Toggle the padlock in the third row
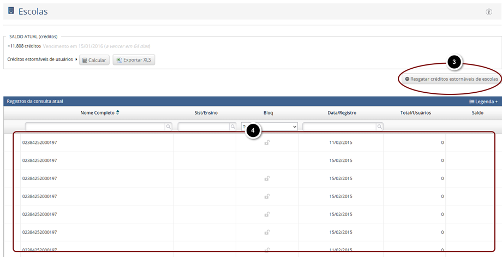502x257 pixels. [x=267, y=178]
